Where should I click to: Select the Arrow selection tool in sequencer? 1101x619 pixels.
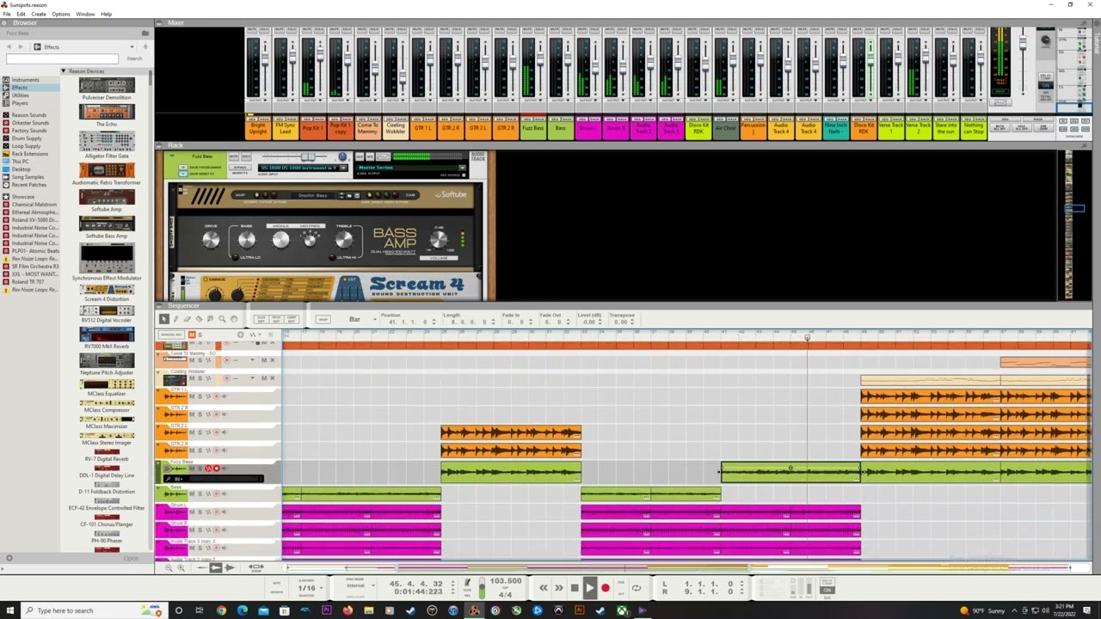coord(164,319)
